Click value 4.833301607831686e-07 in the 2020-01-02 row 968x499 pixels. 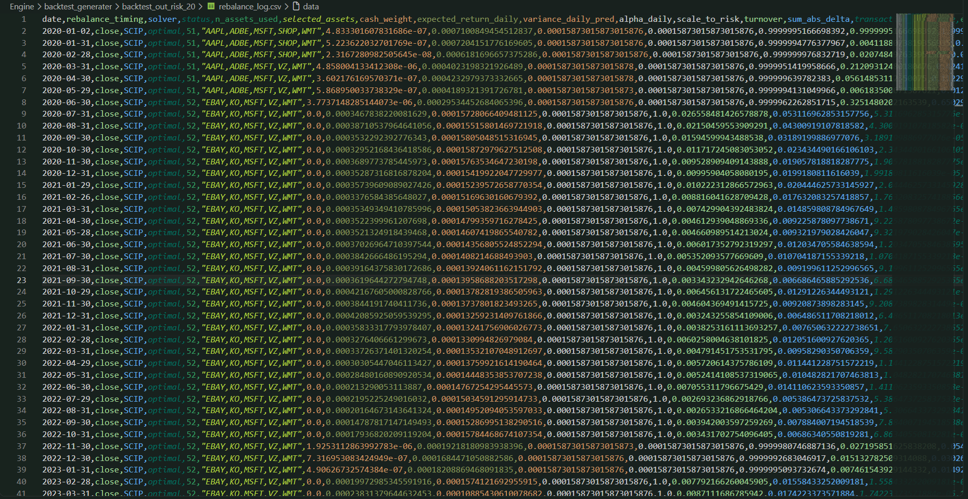pyautogui.click(x=376, y=31)
